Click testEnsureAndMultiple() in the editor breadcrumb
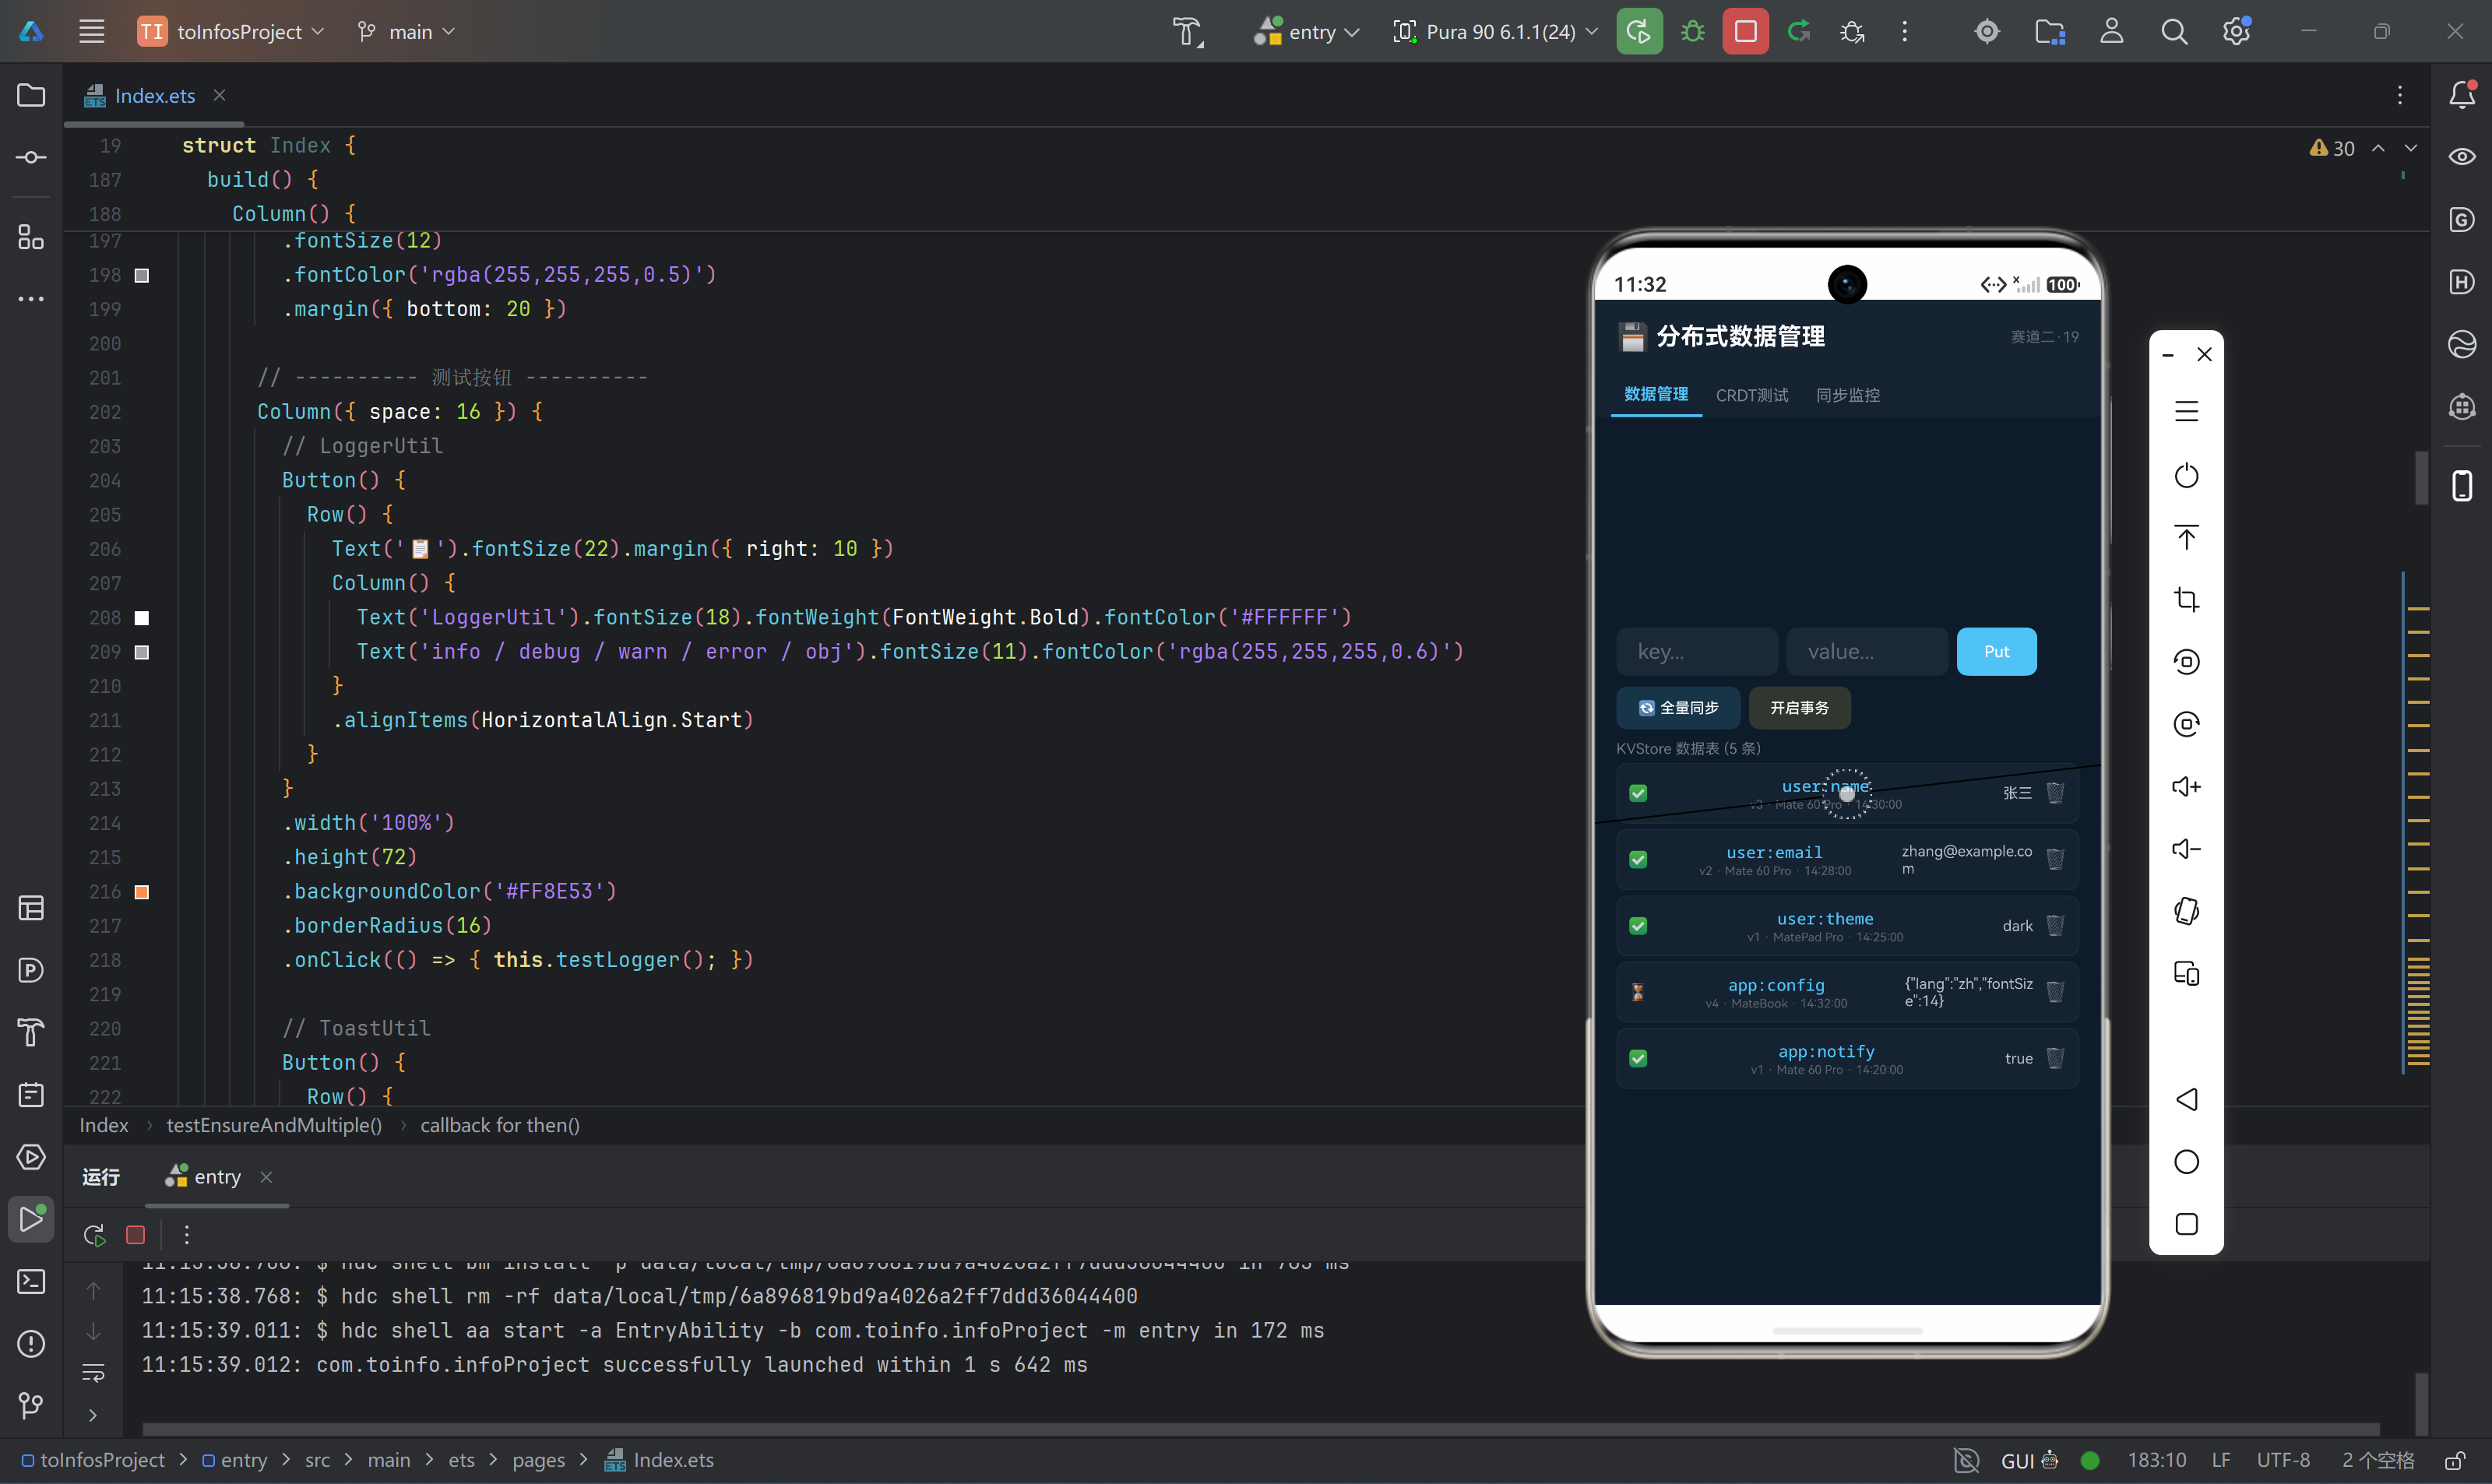This screenshot has width=2492, height=1484. pyautogui.click(x=274, y=1125)
